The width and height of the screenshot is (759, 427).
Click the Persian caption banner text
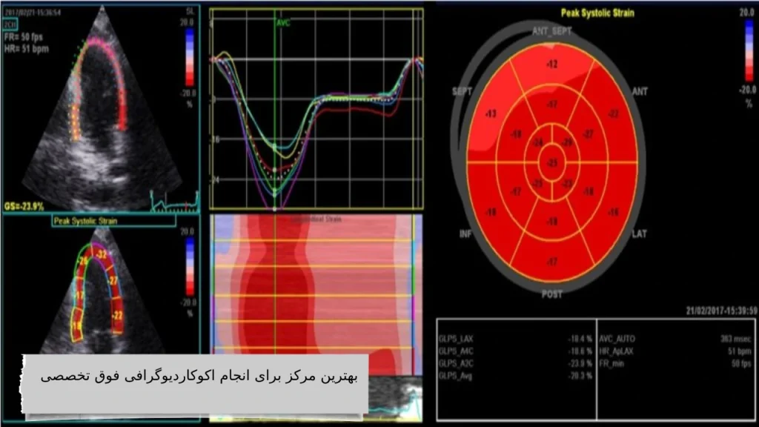(199, 377)
